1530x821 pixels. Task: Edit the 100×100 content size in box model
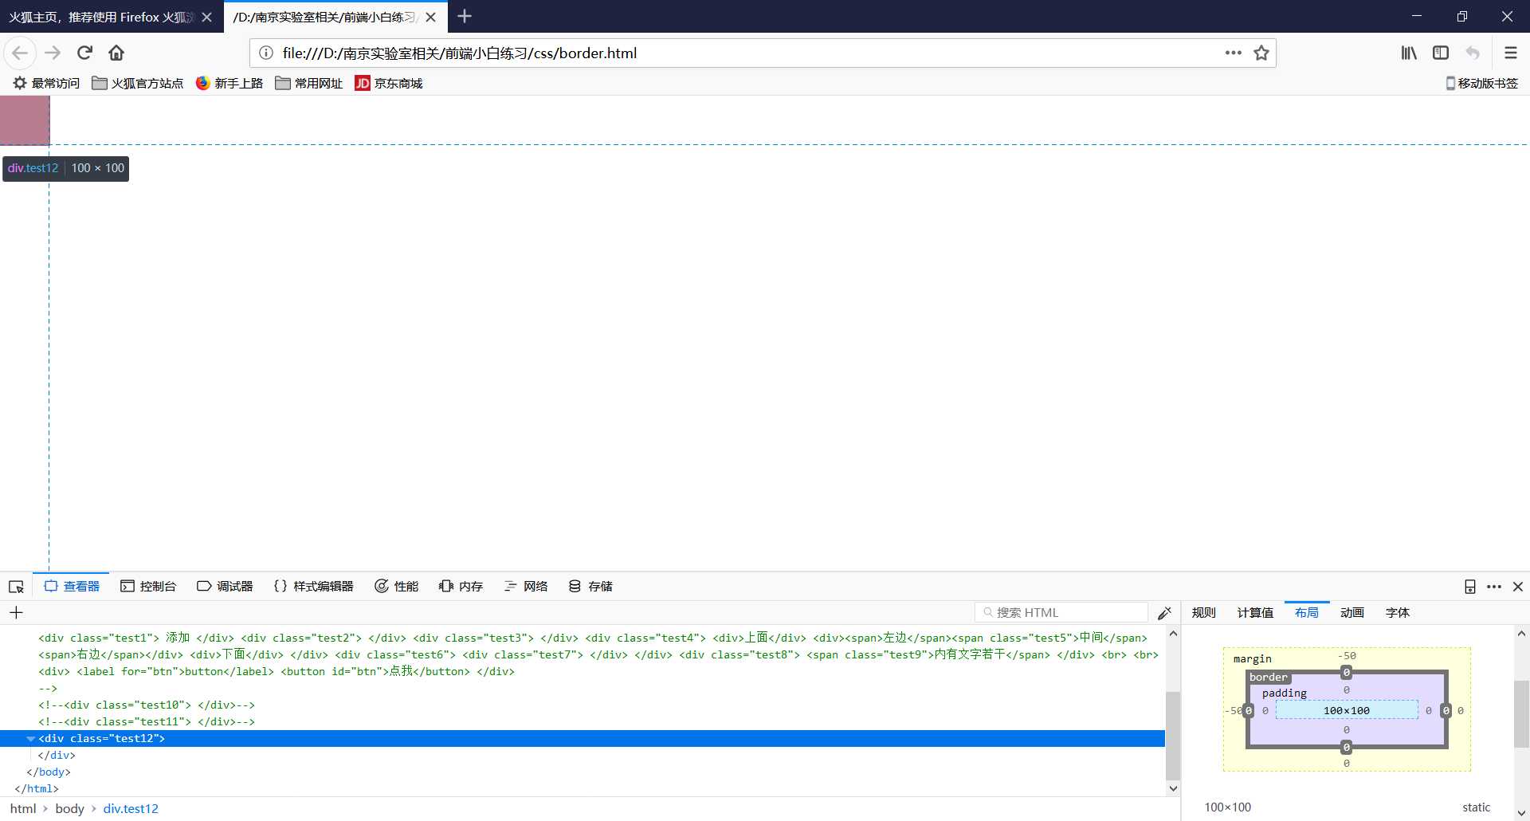click(1347, 710)
